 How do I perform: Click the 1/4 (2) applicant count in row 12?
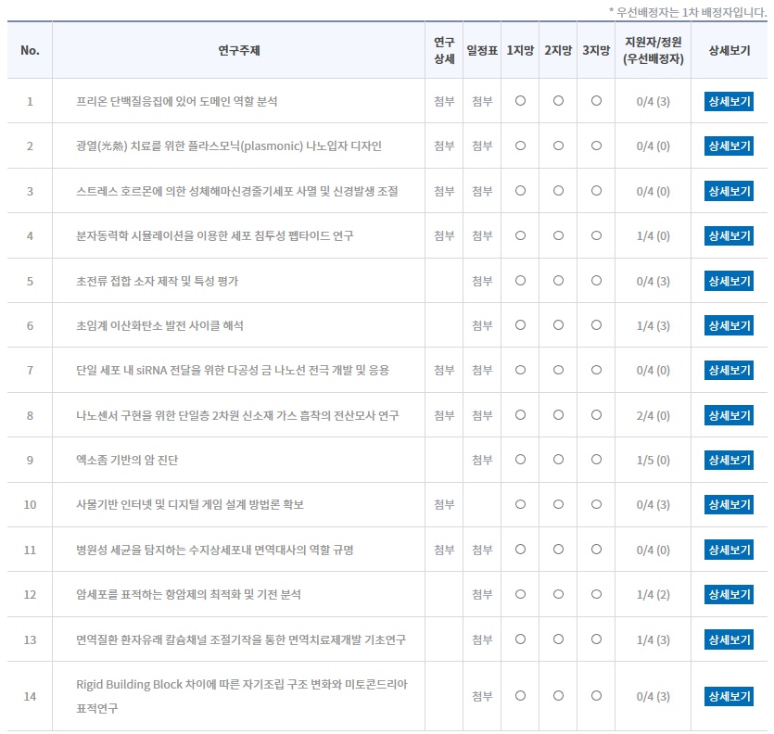click(x=653, y=594)
